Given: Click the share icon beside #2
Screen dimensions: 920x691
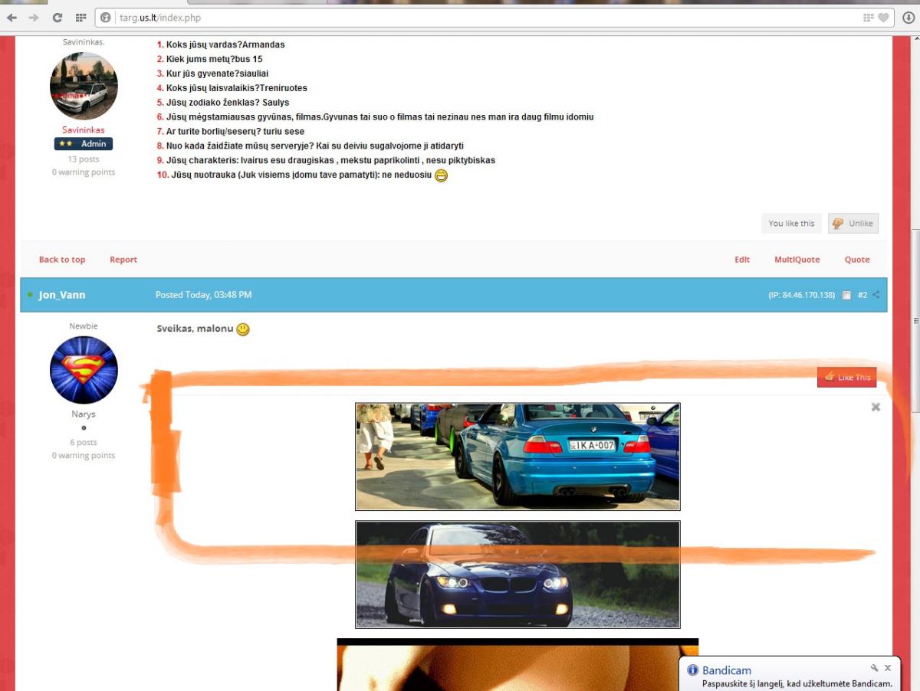Looking at the screenshot, I should click(x=876, y=295).
